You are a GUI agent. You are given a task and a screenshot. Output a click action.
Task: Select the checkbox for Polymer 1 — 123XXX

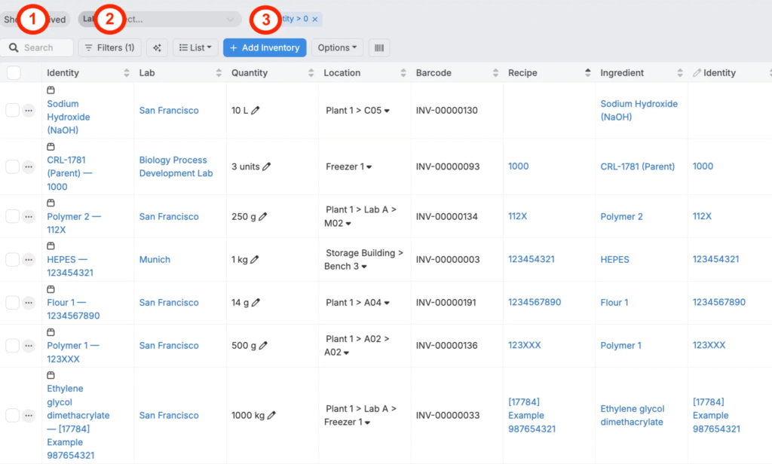pos(12,346)
